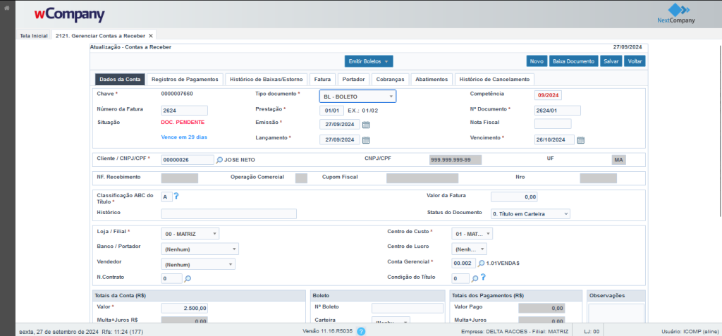Click the wCompany logo
The height and width of the screenshot is (336, 722).
[x=69, y=14]
